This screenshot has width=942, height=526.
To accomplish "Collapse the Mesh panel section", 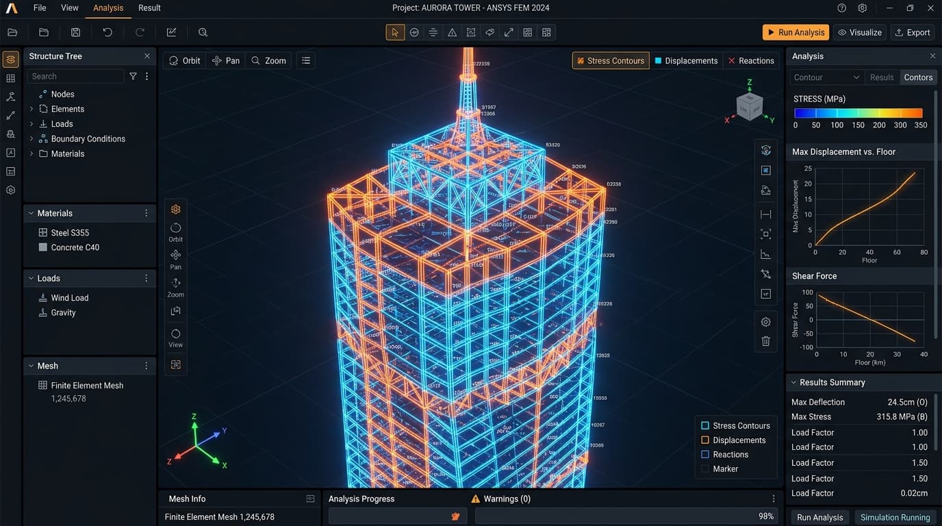I will pos(31,366).
